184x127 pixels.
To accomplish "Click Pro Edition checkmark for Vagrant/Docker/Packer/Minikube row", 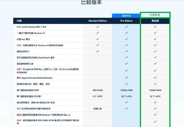I will (126, 77).
